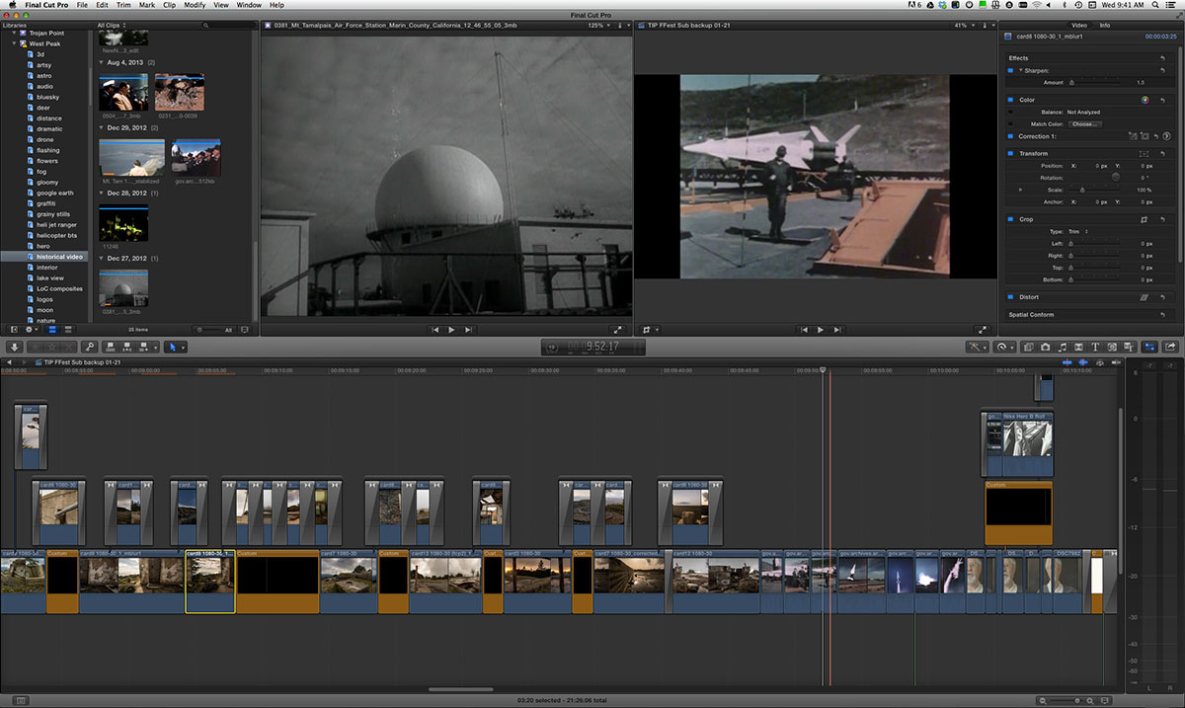Toggle the Sharpen effect checkbox
The width and height of the screenshot is (1185, 708).
click(x=1011, y=71)
